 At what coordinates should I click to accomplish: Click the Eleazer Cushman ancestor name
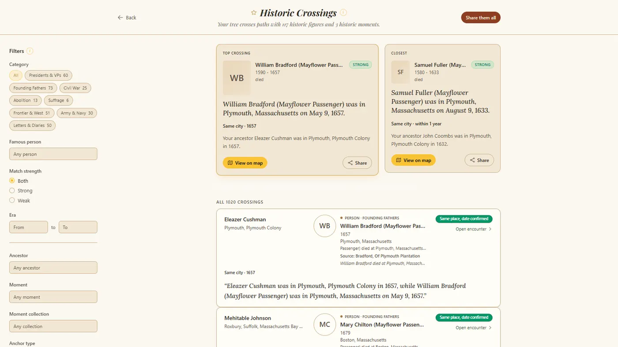coord(245,219)
